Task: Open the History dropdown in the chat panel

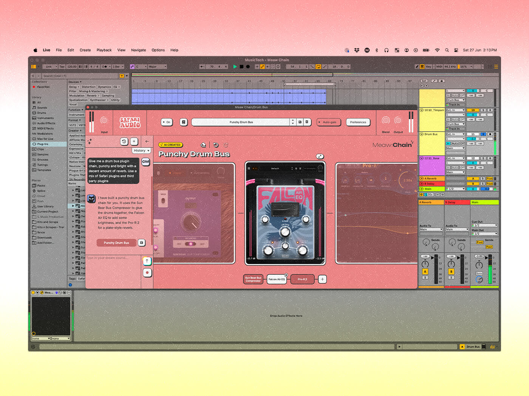Action: [142, 150]
